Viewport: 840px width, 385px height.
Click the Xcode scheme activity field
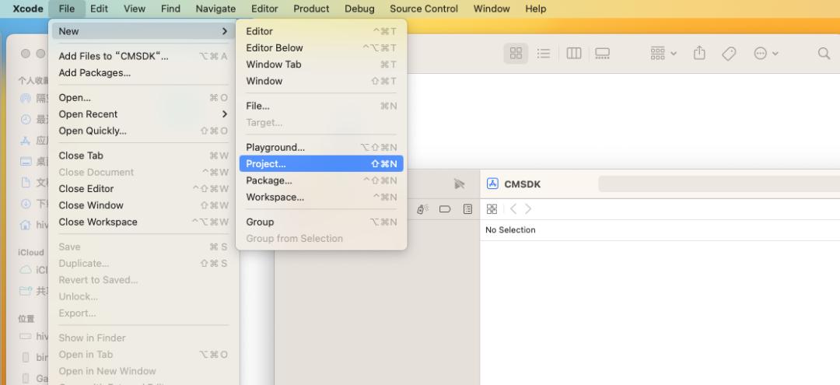pyautogui.click(x=719, y=184)
